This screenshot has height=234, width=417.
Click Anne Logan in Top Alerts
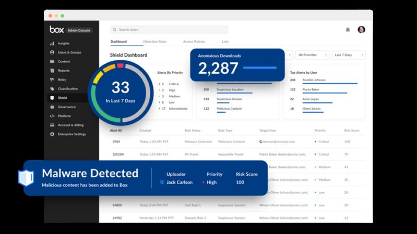pos(311,99)
